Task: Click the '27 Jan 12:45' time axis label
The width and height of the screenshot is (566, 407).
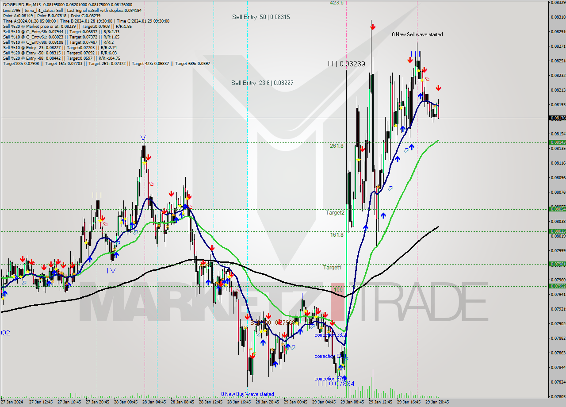Action: (41, 402)
